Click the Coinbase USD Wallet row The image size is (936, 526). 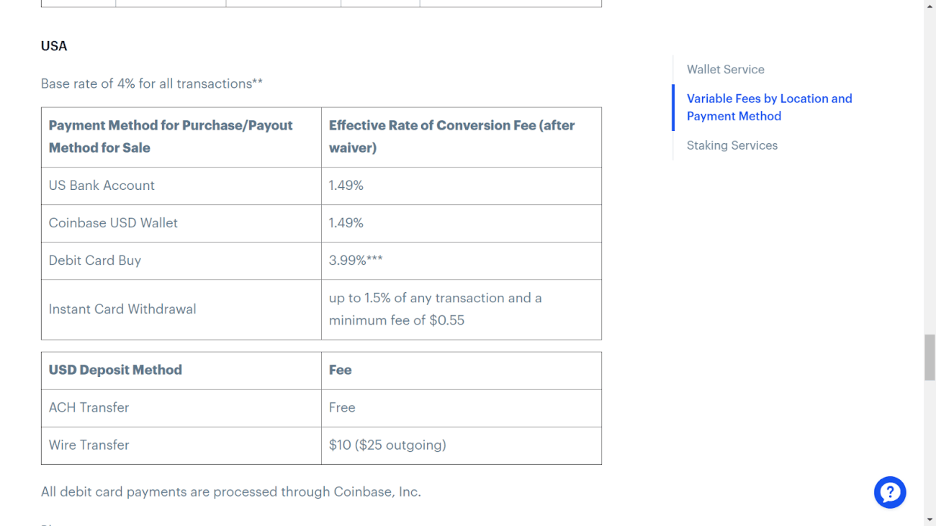click(x=321, y=223)
